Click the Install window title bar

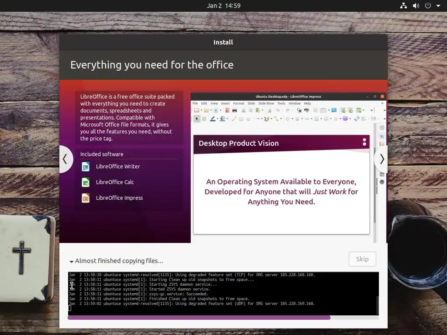point(223,42)
